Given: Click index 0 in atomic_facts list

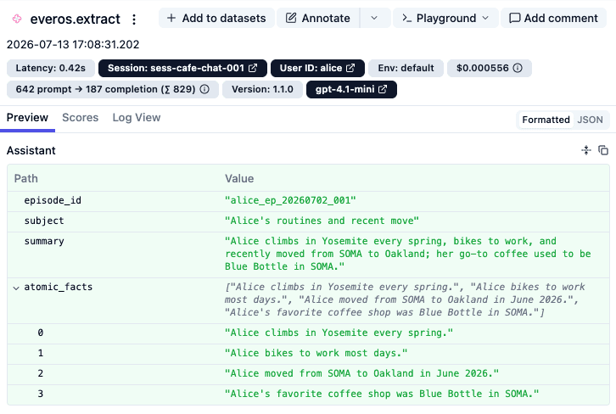Looking at the screenshot, I should (x=41, y=333).
